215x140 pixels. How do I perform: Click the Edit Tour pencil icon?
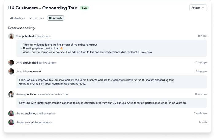[31, 18]
